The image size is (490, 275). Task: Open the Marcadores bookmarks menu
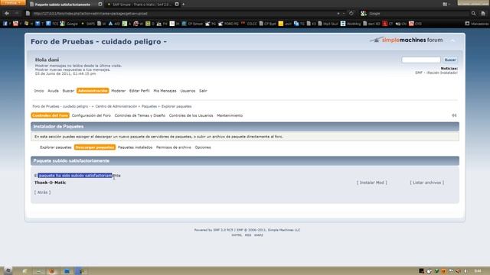(x=476, y=24)
